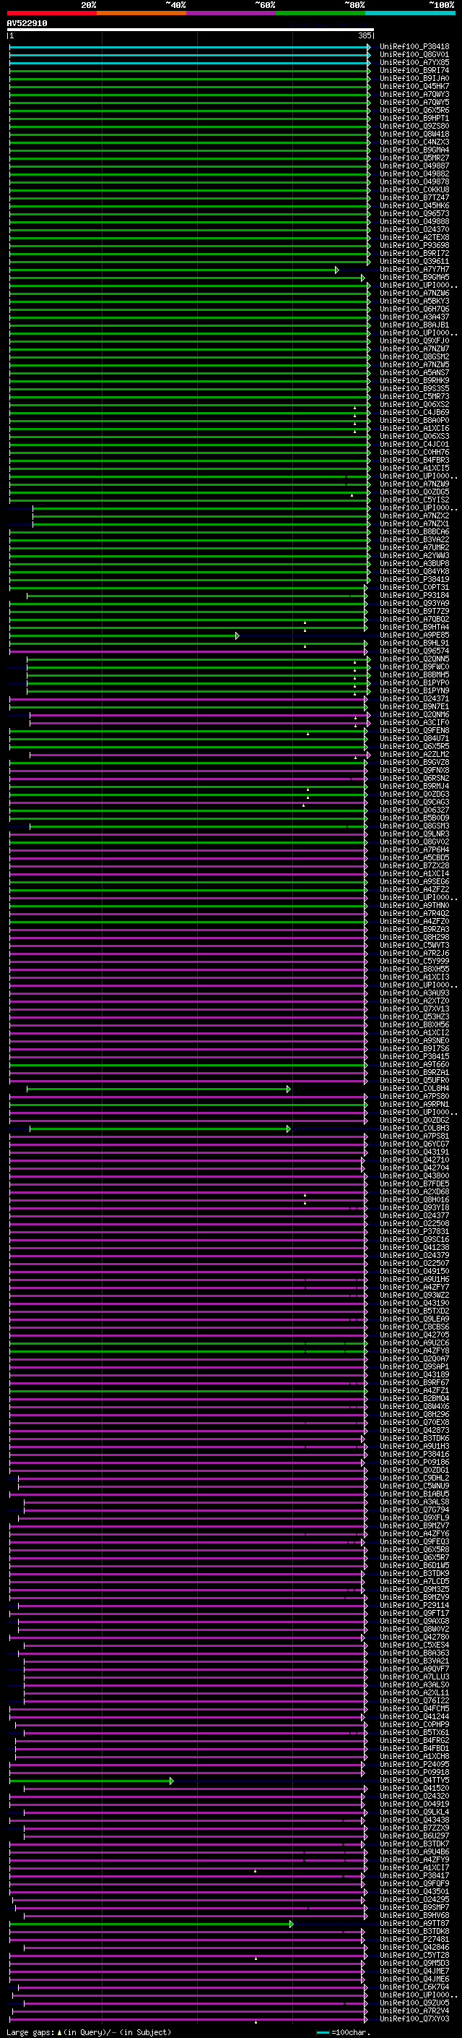Select hit label UniRef100_A5BKY3

coord(414,301)
